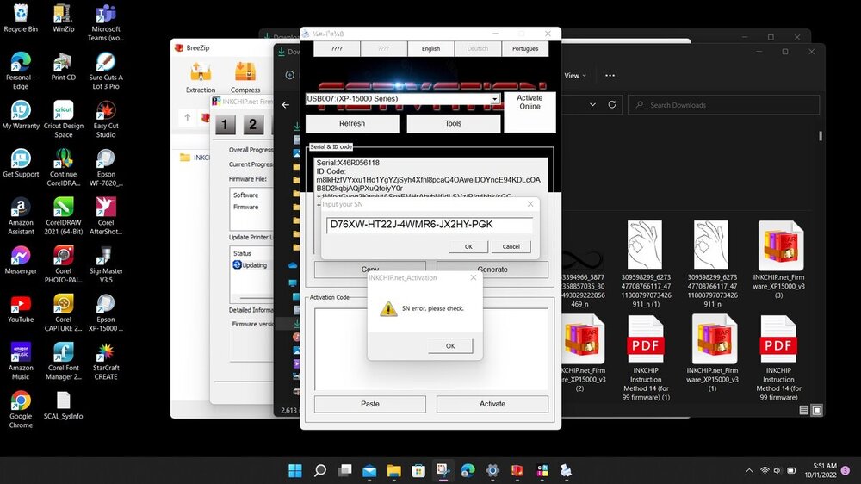Open Amazon Music desktop shortcut

click(21, 360)
